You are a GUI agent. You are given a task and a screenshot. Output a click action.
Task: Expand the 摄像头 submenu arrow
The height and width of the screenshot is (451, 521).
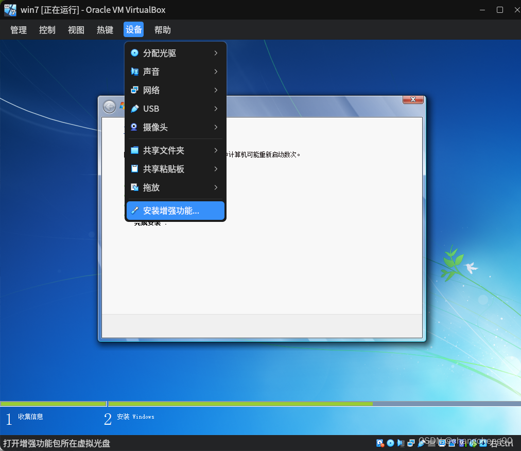pos(216,127)
